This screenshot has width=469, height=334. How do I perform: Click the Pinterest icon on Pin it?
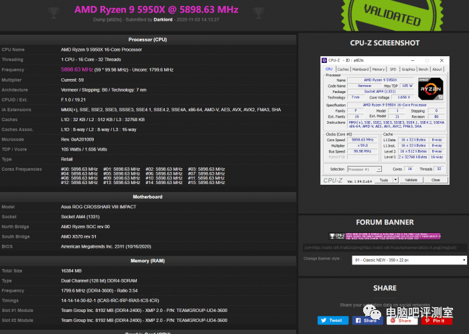(427, 321)
